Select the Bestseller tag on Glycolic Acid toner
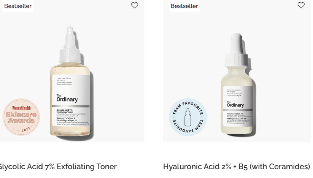313x178 pixels. (18, 6)
